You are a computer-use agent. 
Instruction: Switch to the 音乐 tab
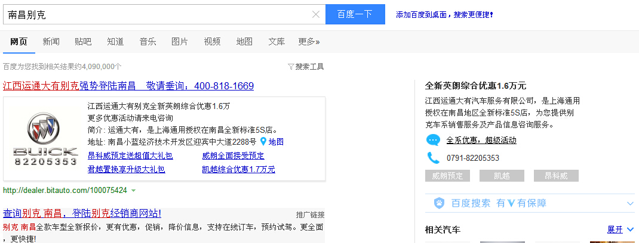tap(148, 42)
